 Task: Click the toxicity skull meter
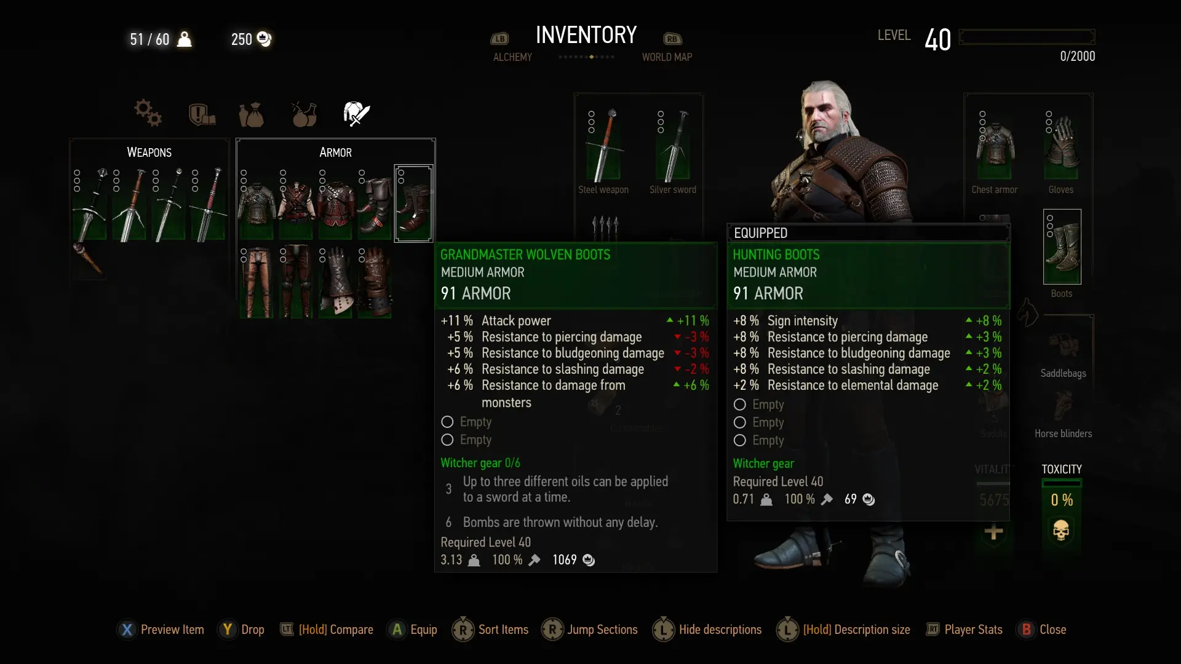tap(1061, 530)
